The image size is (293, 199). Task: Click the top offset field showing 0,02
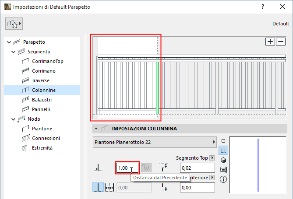198,168
